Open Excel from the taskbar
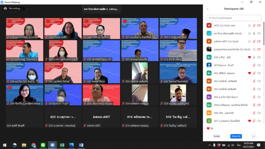Screen dimensions: 265x149 coord(62,145)
